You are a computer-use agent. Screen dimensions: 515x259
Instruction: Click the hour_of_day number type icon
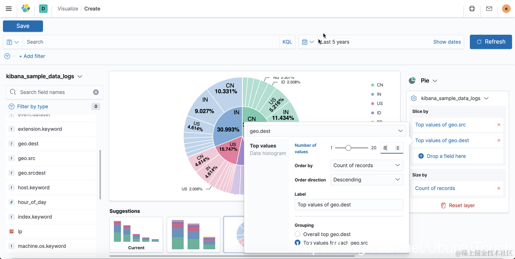11,202
